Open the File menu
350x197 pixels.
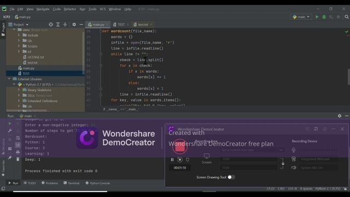point(12,9)
